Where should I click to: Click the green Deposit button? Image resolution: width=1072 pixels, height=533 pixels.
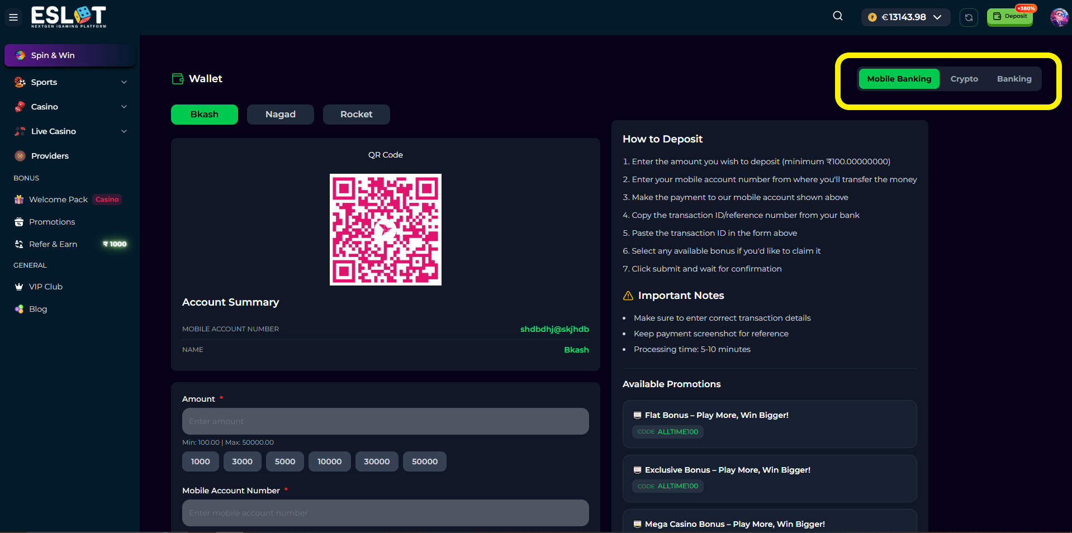pos(1010,17)
